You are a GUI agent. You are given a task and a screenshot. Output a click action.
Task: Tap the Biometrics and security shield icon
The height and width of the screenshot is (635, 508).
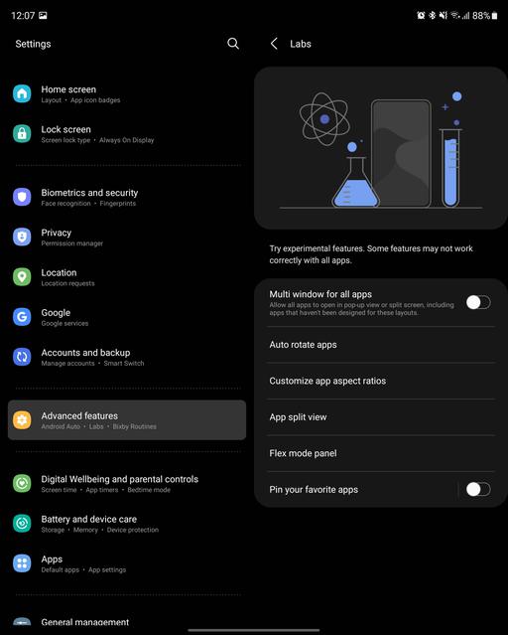click(x=22, y=197)
